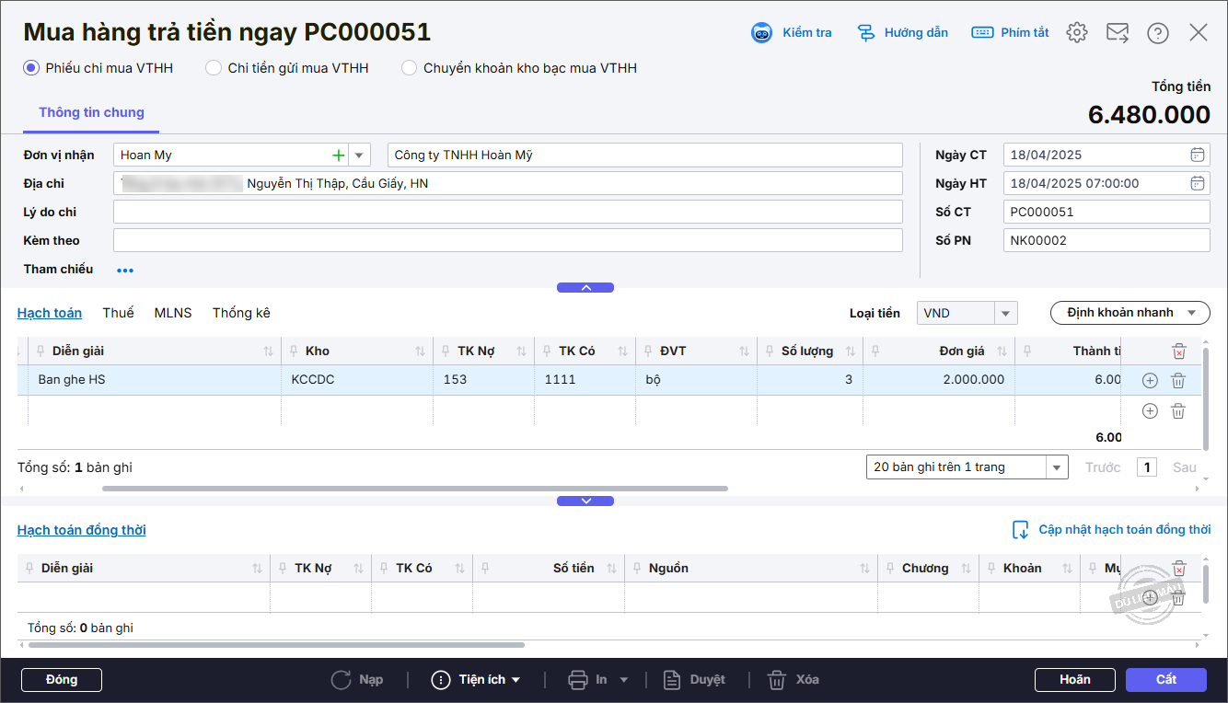
Task: Expand the Loại tiền VND dropdown
Action: click(x=1006, y=314)
